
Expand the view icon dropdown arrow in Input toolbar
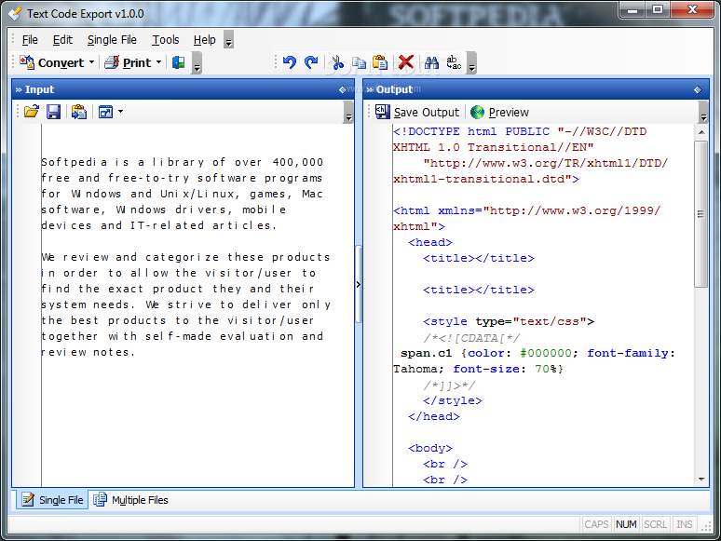(x=120, y=112)
